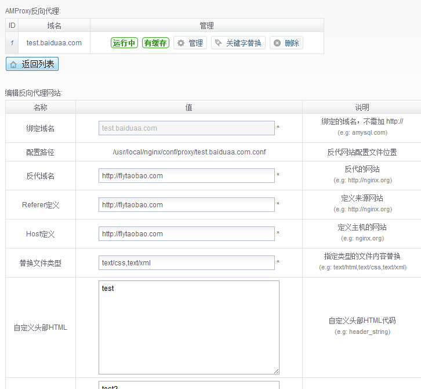Toggle the green 有缓存 cache badge
421x389 pixels.
pos(155,43)
